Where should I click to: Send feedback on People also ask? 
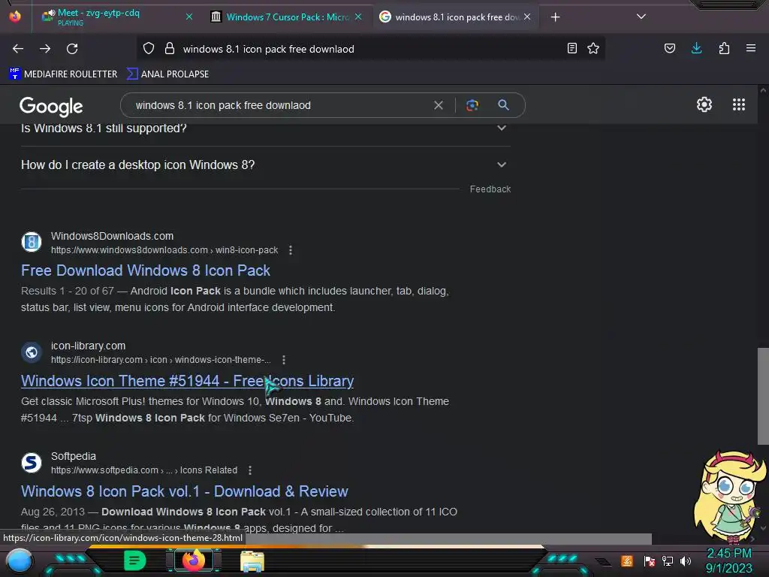coord(490,189)
